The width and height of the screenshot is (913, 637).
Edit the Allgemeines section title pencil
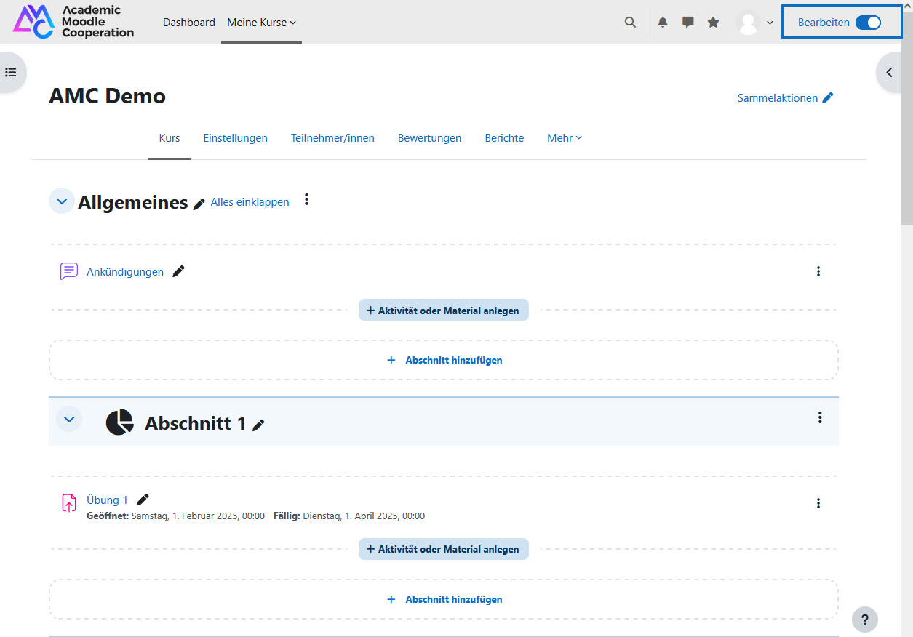(x=199, y=204)
